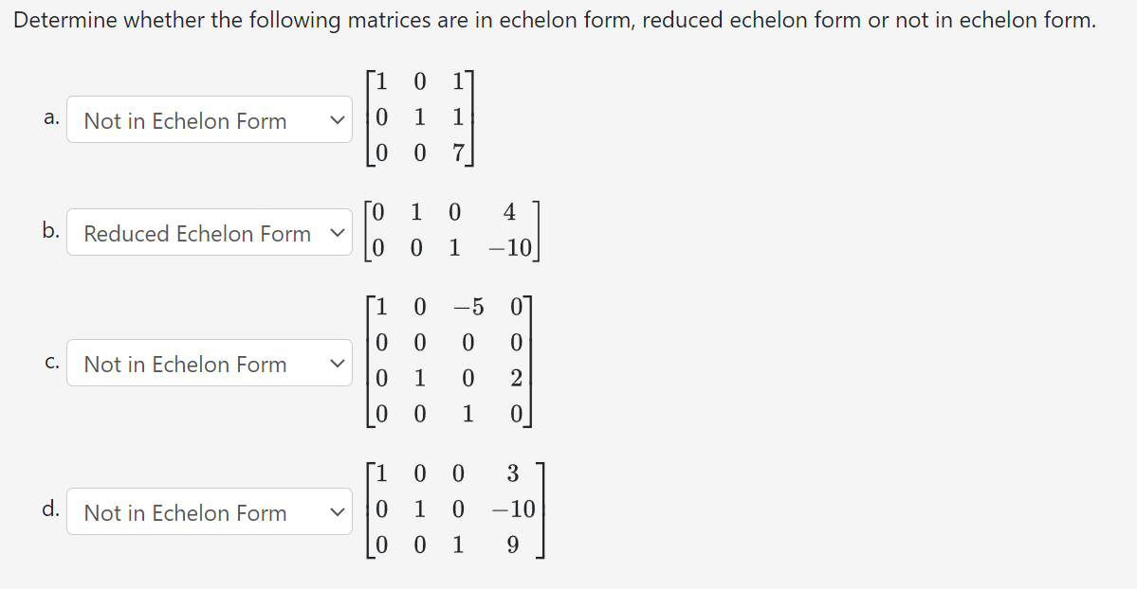Click the chevron arrow on dropdown c

pos(338,364)
